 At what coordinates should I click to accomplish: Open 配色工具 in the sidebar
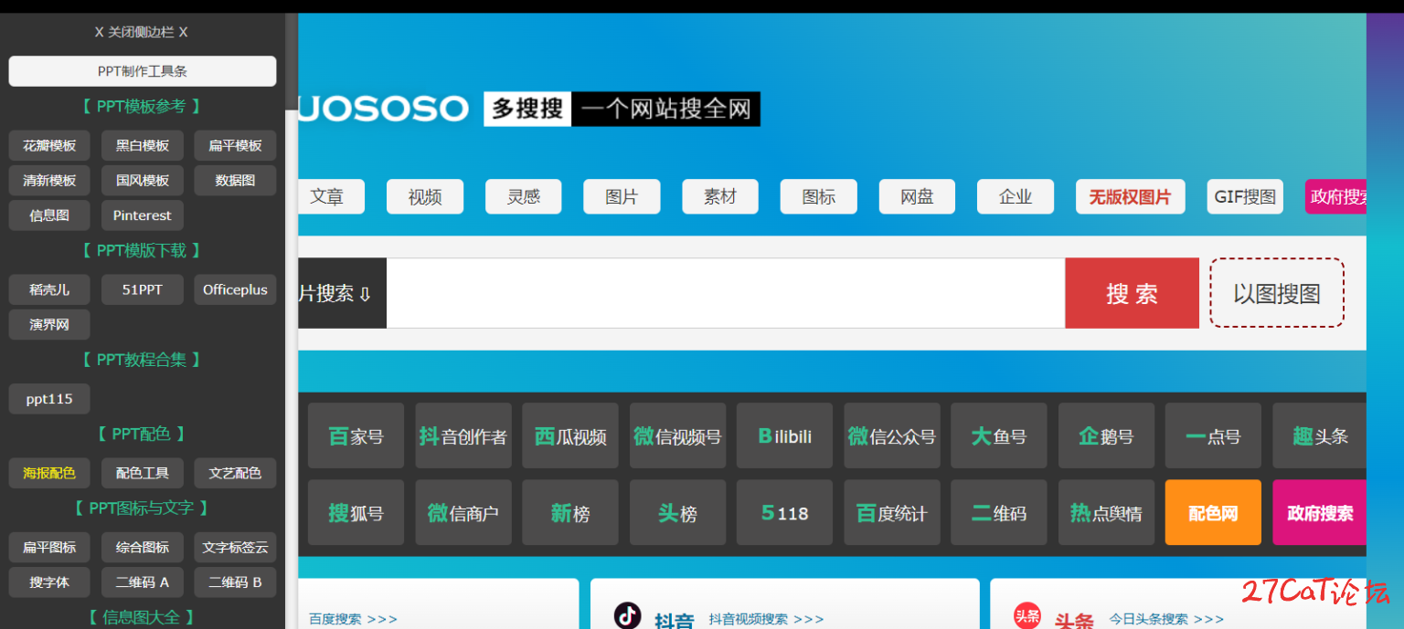point(143,473)
